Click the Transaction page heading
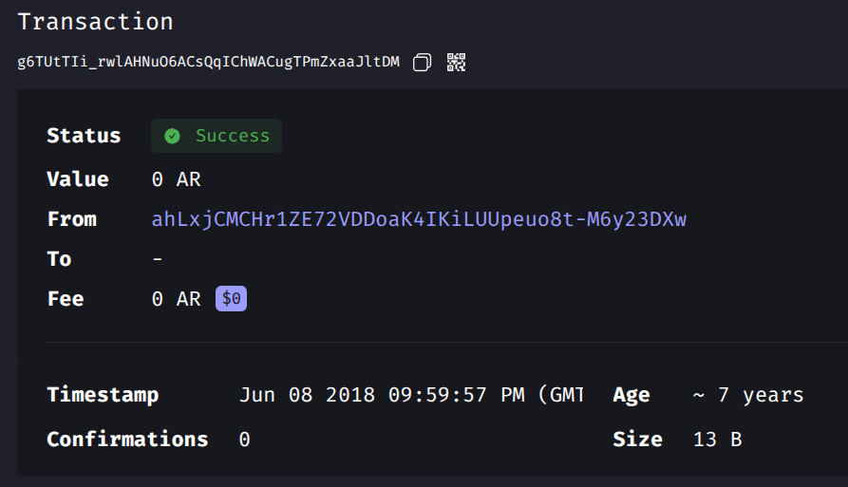The height and width of the screenshot is (487, 848). tap(95, 22)
